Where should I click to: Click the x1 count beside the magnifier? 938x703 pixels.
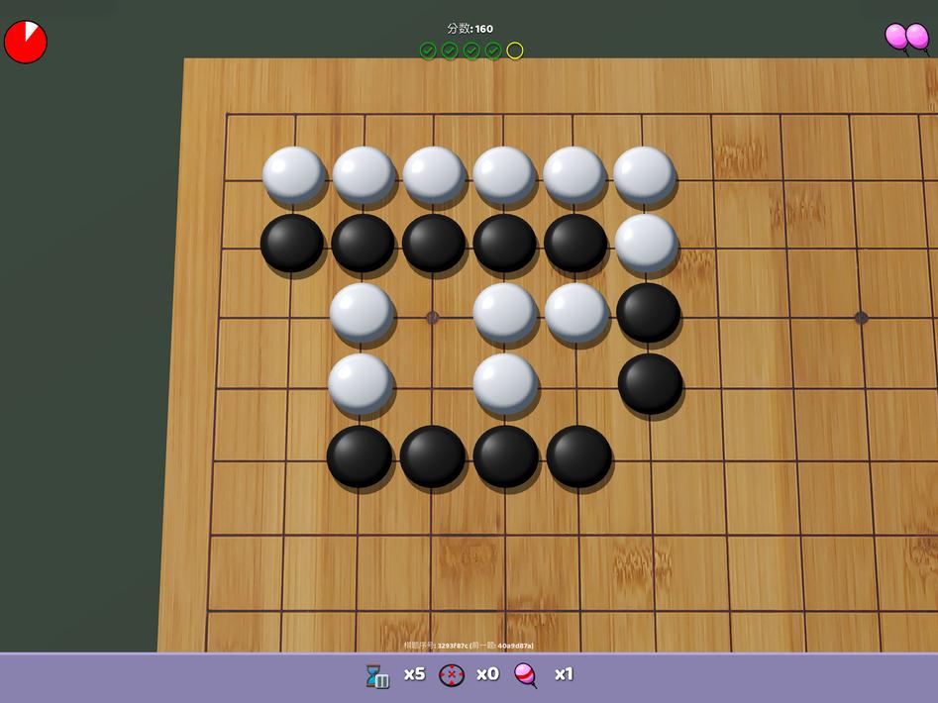[562, 673]
